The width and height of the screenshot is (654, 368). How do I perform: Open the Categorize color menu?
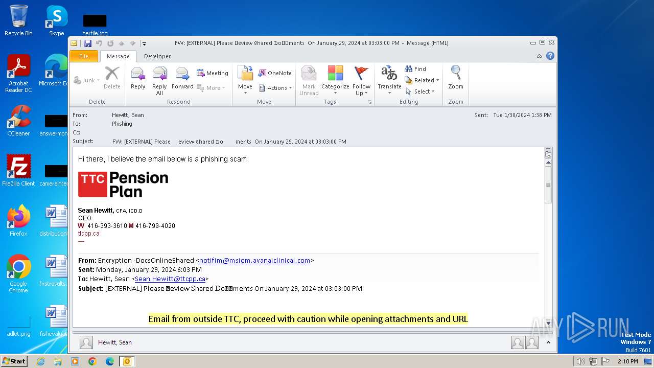(x=335, y=81)
